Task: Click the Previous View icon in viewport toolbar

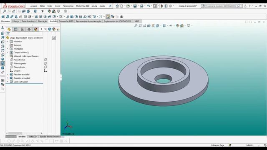Action: [x=145, y=26]
